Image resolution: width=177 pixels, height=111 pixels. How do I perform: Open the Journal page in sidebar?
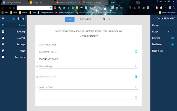(13, 38)
